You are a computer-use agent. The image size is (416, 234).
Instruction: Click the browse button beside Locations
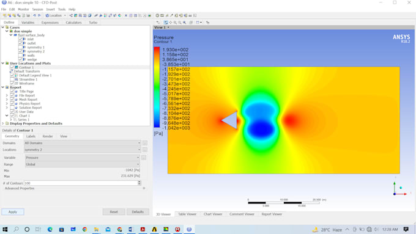tap(145, 150)
